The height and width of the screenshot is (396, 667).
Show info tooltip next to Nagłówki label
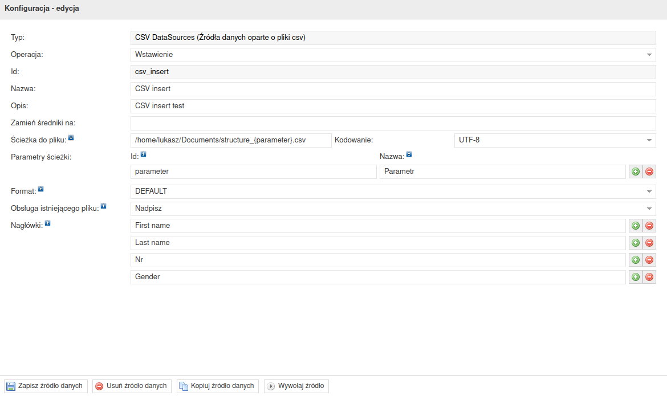[x=47, y=223]
